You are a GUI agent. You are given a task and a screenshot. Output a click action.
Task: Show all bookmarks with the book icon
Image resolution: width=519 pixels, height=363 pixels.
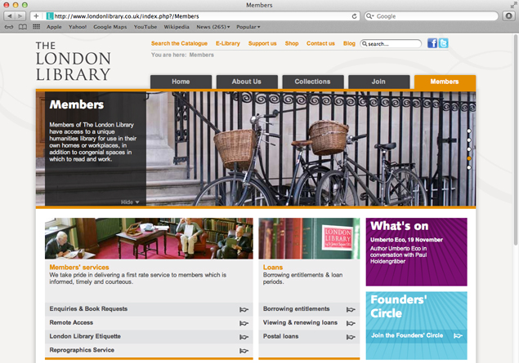click(23, 27)
